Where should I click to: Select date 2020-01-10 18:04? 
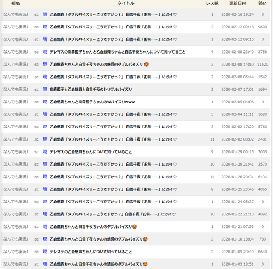pos(237,239)
